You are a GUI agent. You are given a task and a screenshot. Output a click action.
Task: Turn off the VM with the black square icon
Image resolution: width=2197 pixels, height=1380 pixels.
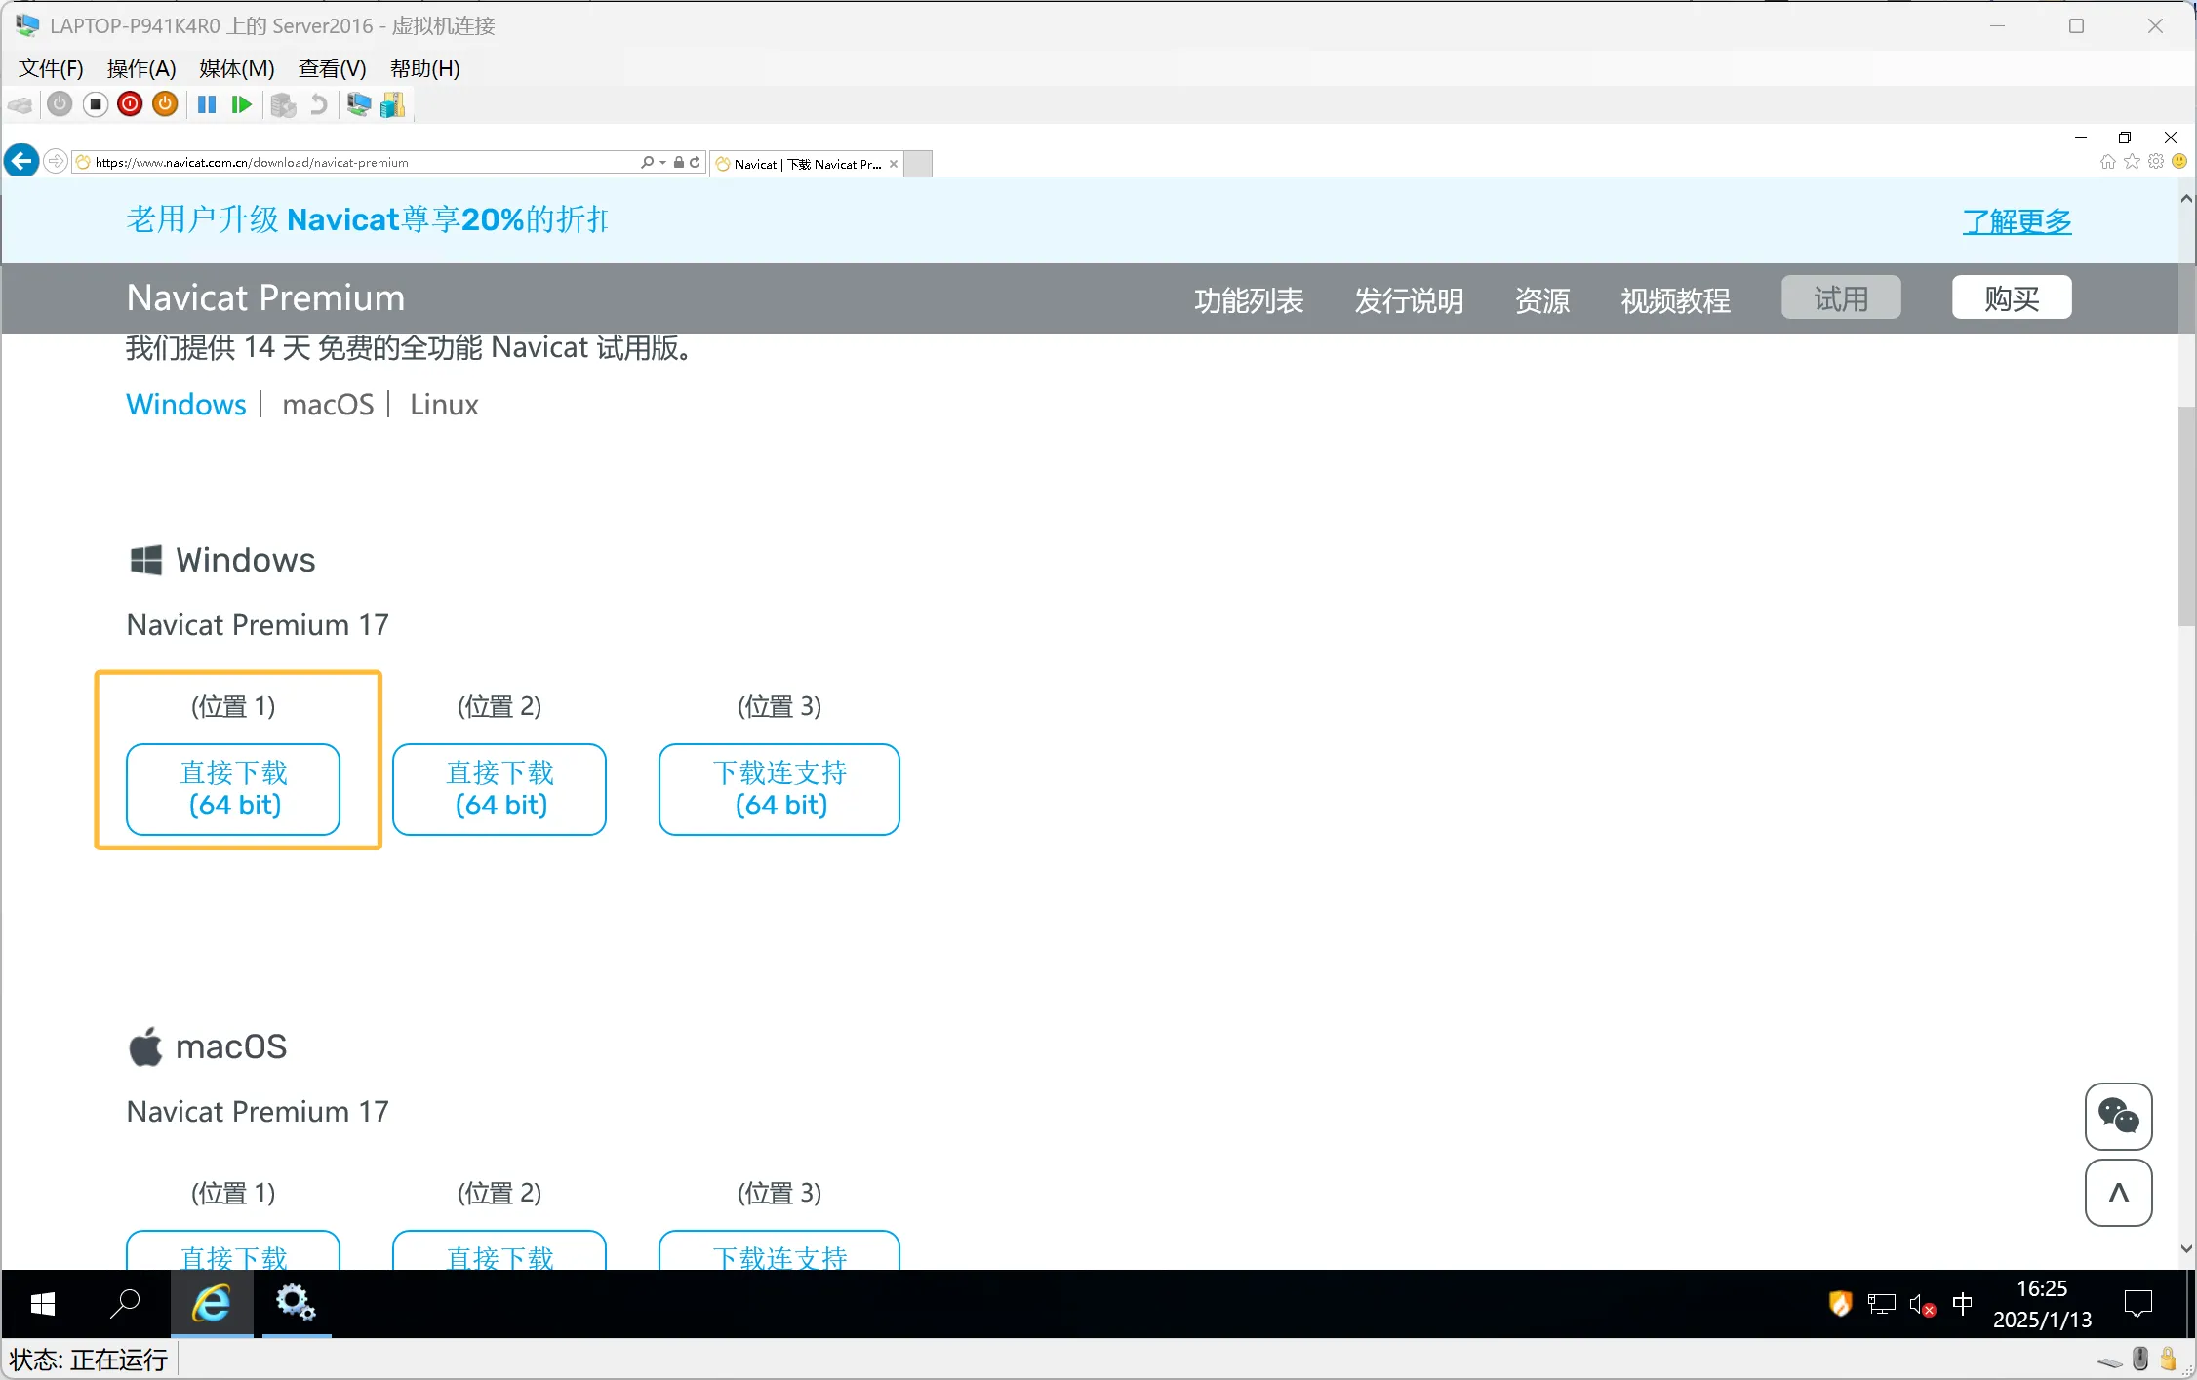click(x=95, y=104)
